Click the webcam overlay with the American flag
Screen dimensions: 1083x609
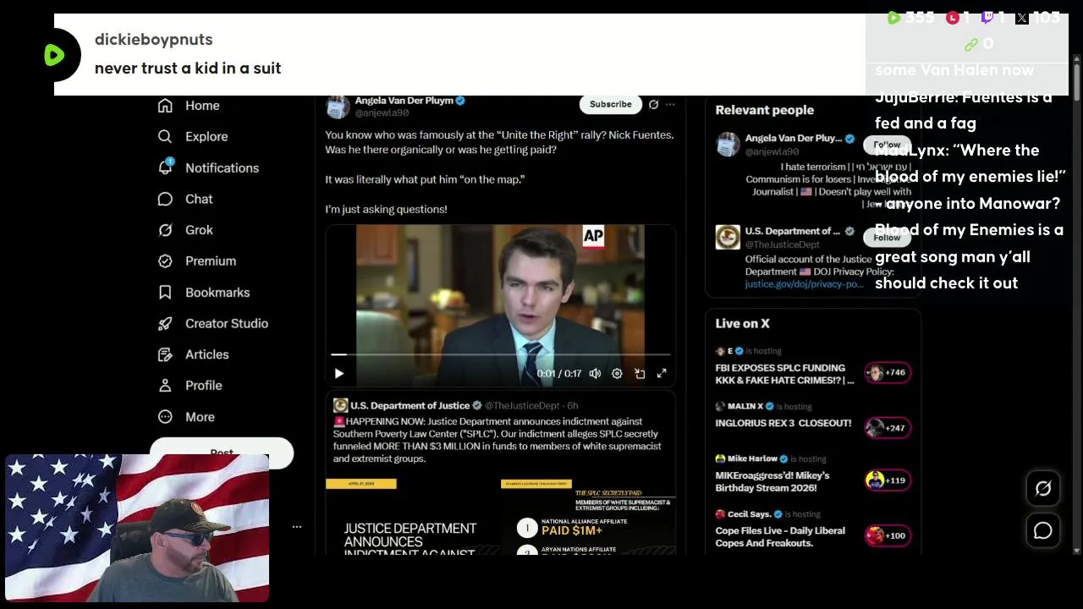coord(137,529)
